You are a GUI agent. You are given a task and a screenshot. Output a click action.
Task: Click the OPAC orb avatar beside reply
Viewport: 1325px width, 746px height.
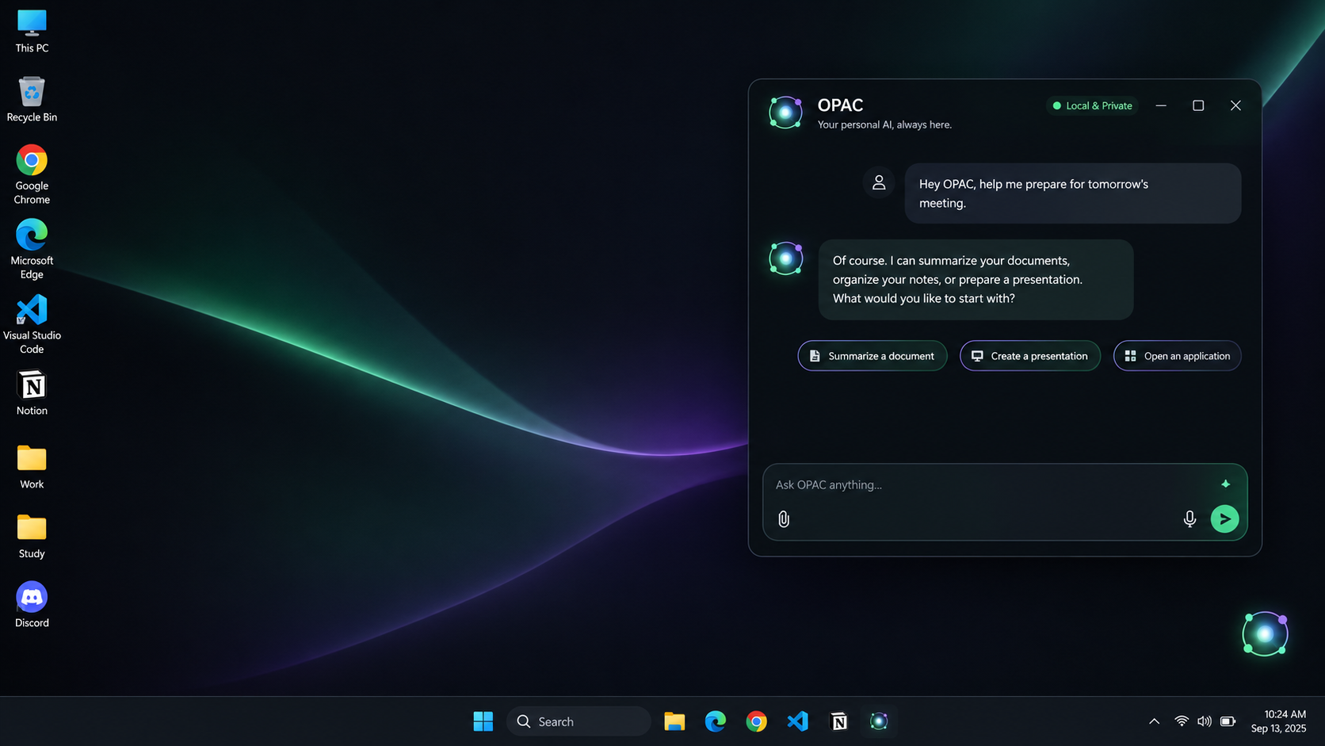click(x=785, y=258)
